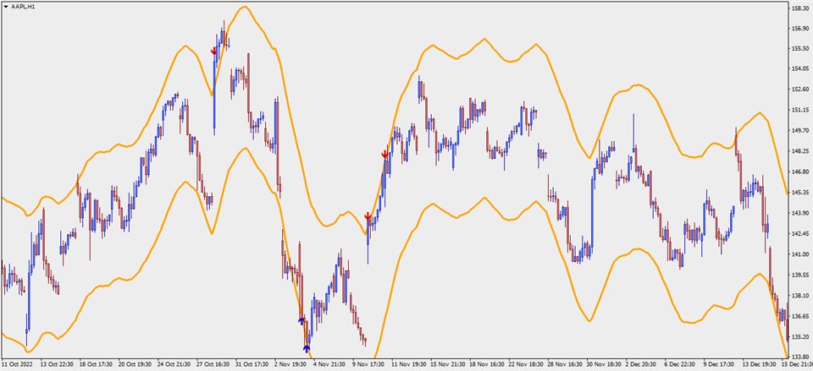Click the 136.65 price scale label
Image resolution: width=813 pixels, height=371 pixels.
click(x=799, y=316)
